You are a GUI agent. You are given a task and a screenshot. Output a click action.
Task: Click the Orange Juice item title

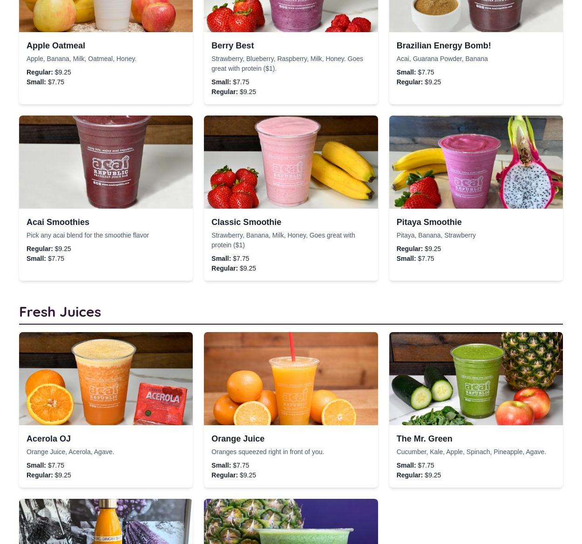click(x=238, y=439)
